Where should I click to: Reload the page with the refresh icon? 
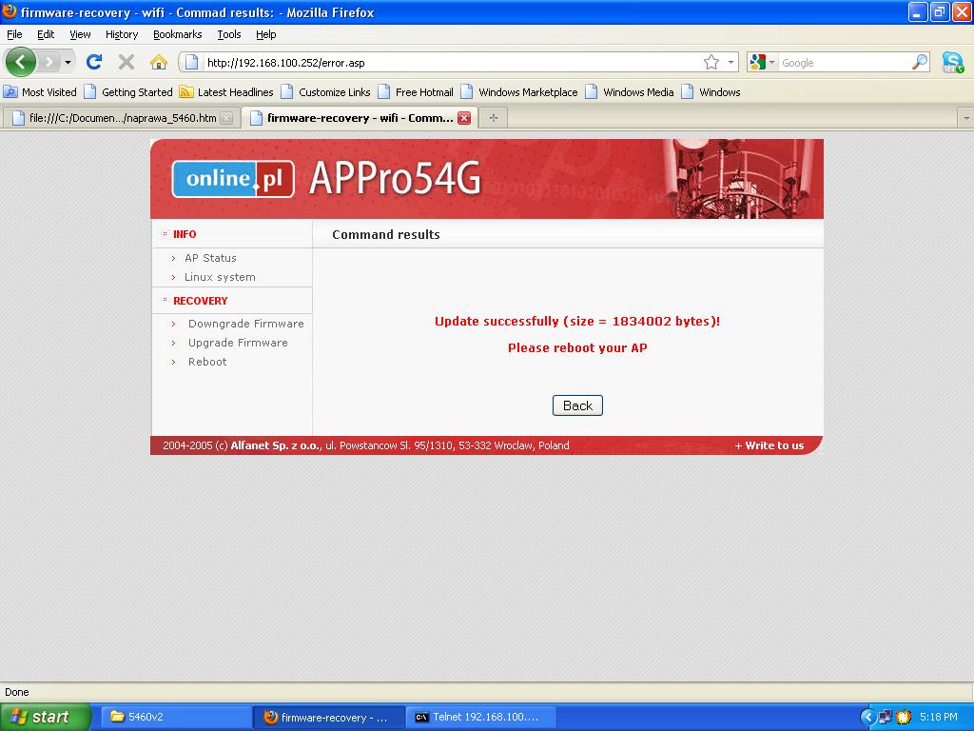coord(93,62)
